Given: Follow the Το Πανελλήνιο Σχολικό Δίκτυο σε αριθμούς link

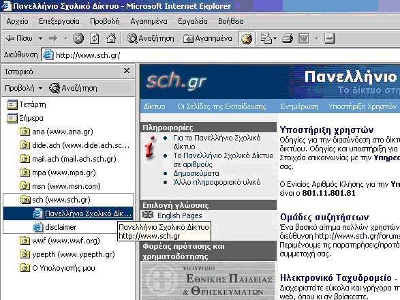Looking at the screenshot, I should tap(224, 160).
